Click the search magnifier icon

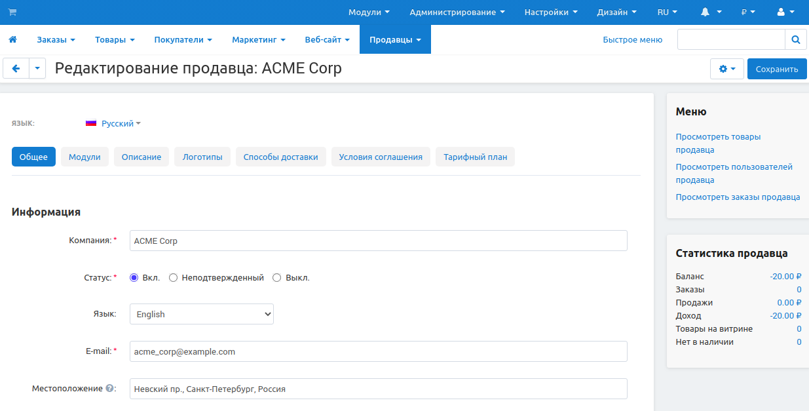pyautogui.click(x=795, y=40)
